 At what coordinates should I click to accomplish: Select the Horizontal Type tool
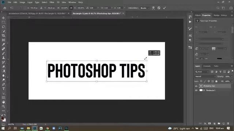3,89
